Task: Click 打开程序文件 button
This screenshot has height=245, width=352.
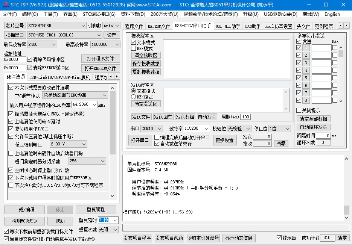Action: [101, 59]
